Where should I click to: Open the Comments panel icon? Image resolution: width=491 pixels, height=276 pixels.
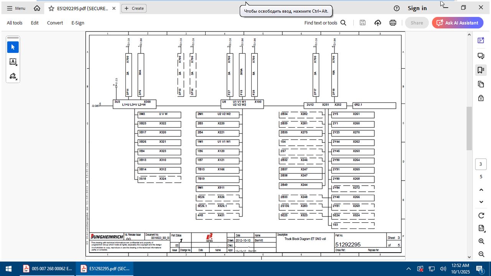pos(481,56)
